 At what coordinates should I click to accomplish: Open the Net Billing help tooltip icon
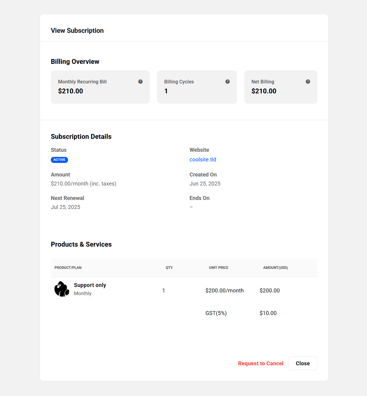point(308,82)
